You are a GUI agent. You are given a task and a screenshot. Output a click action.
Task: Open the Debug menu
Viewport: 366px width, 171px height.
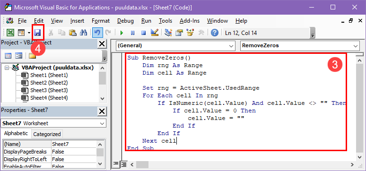(125, 21)
